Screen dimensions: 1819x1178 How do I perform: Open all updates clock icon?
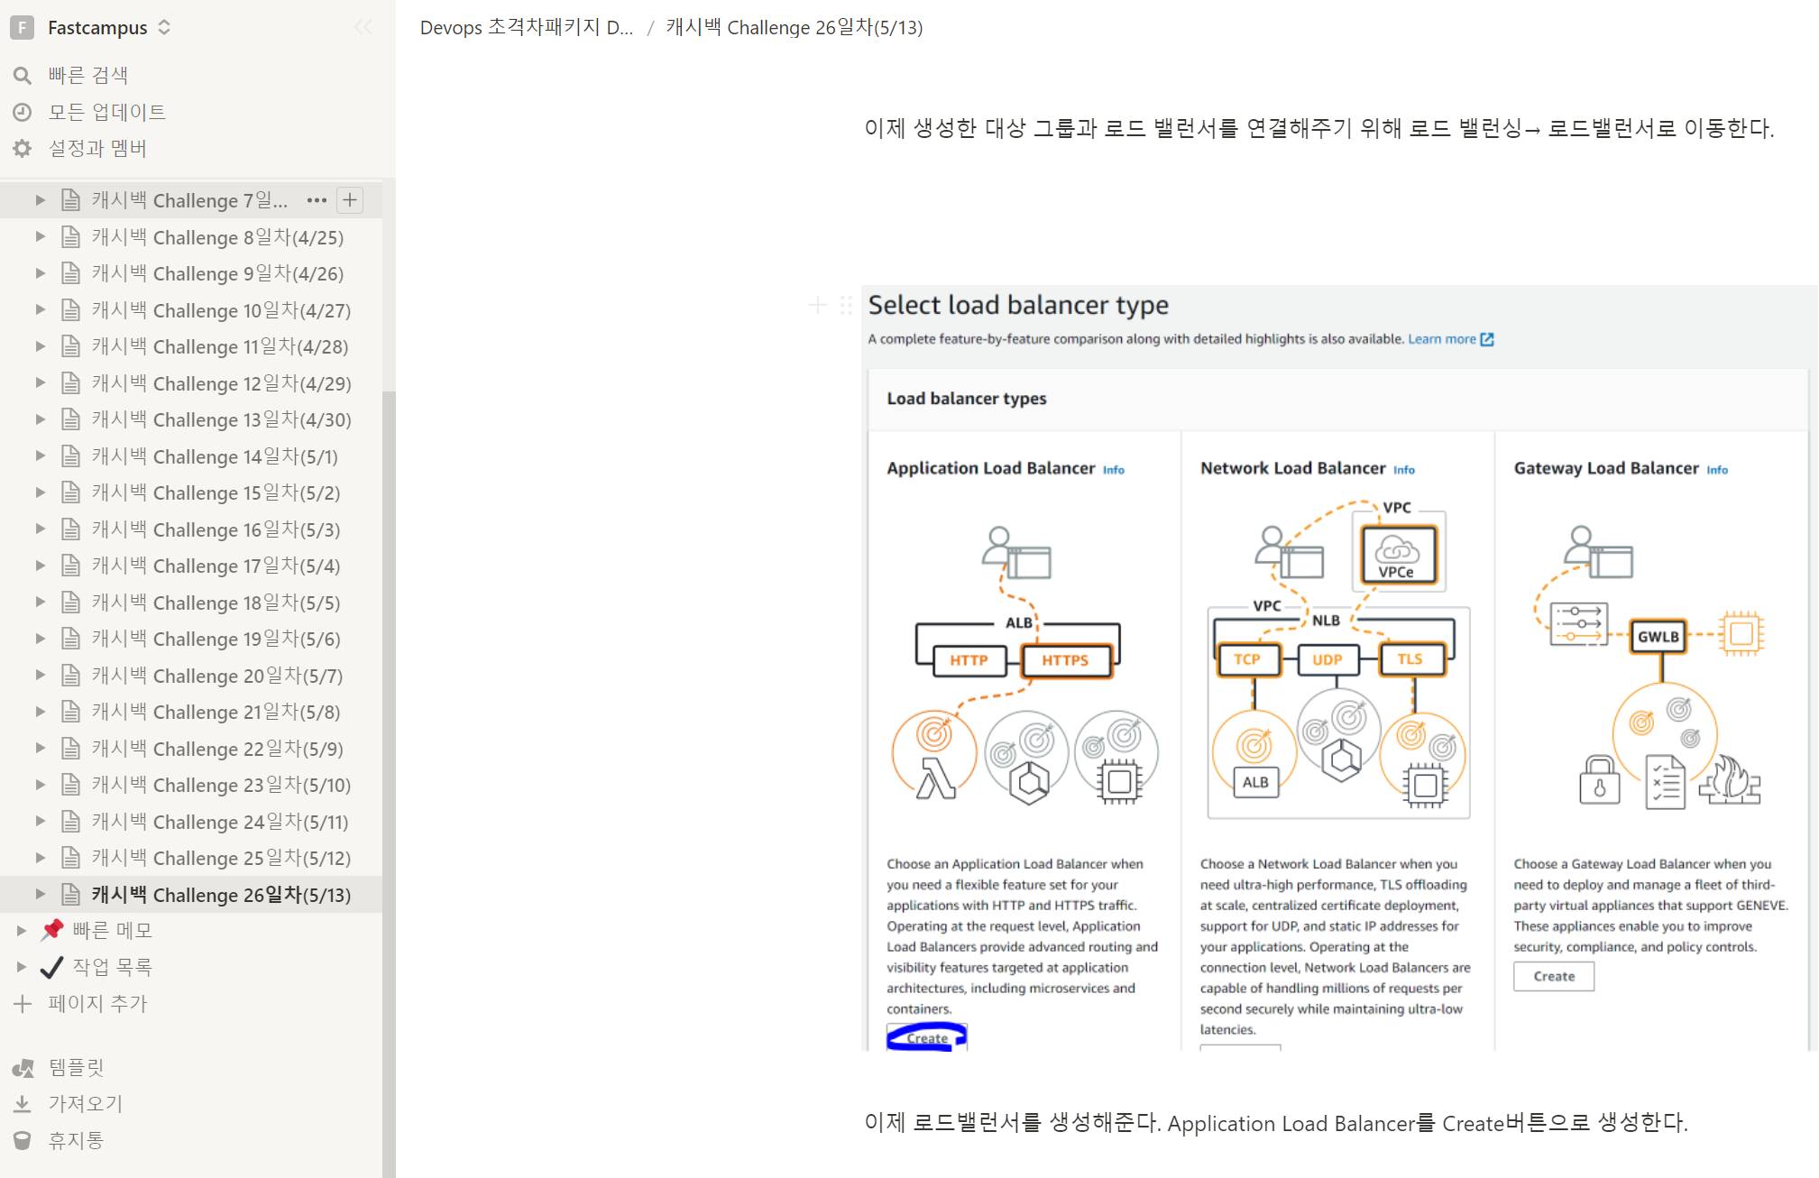[23, 112]
